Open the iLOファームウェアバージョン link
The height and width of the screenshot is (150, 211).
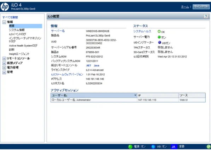tap(67, 74)
